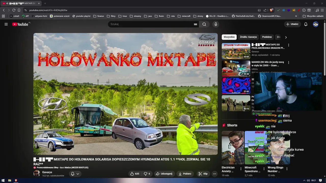This screenshot has width=326, height=183.
Task: Open the filmy bookmarks folder
Action: coord(111,16)
